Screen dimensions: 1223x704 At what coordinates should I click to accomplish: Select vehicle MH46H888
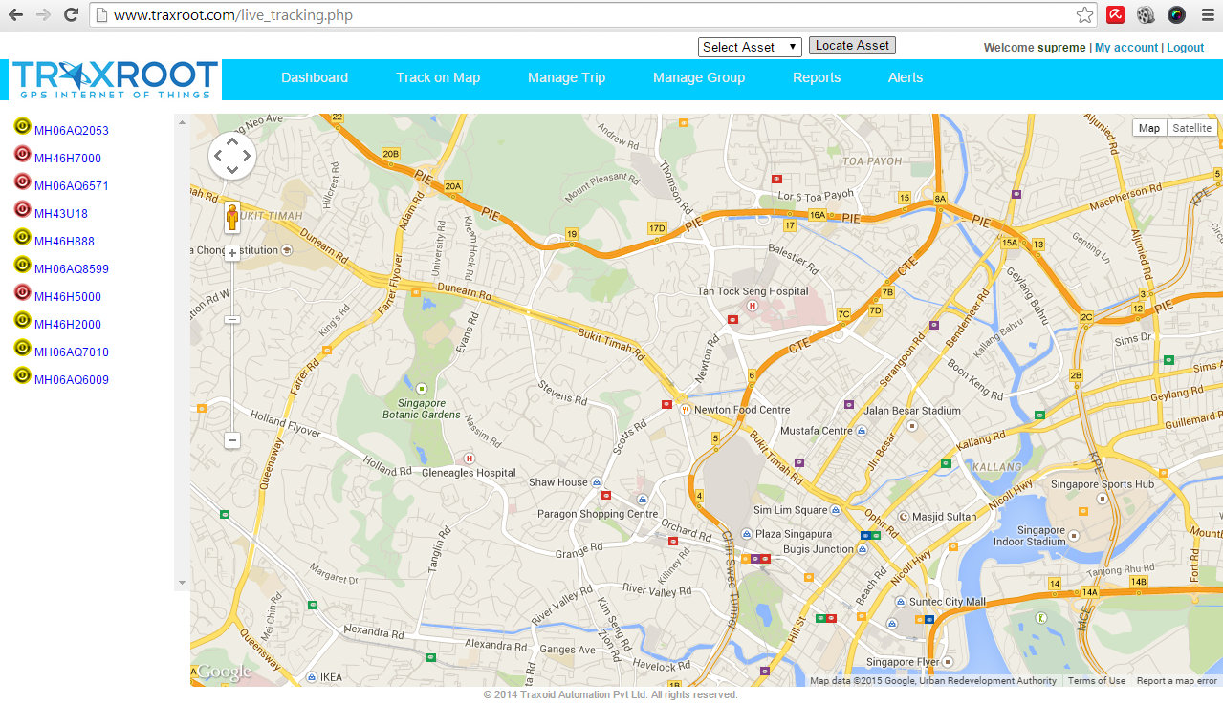[64, 242]
